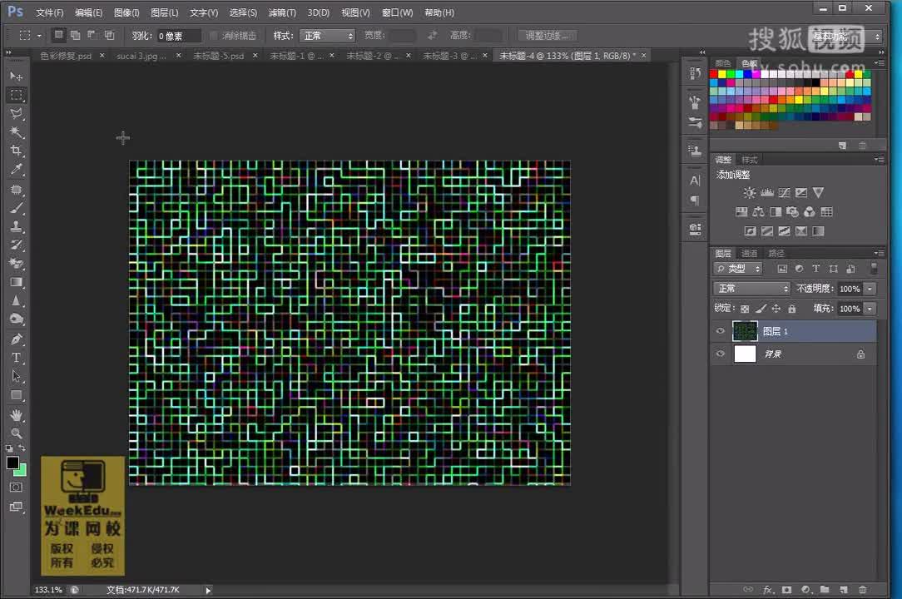Image resolution: width=902 pixels, height=599 pixels.
Task: Select the Horizontal Type tool
Action: [17, 358]
